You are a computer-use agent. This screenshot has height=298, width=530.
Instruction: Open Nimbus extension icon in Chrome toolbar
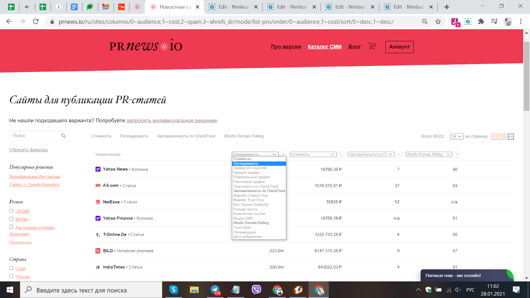[468, 22]
